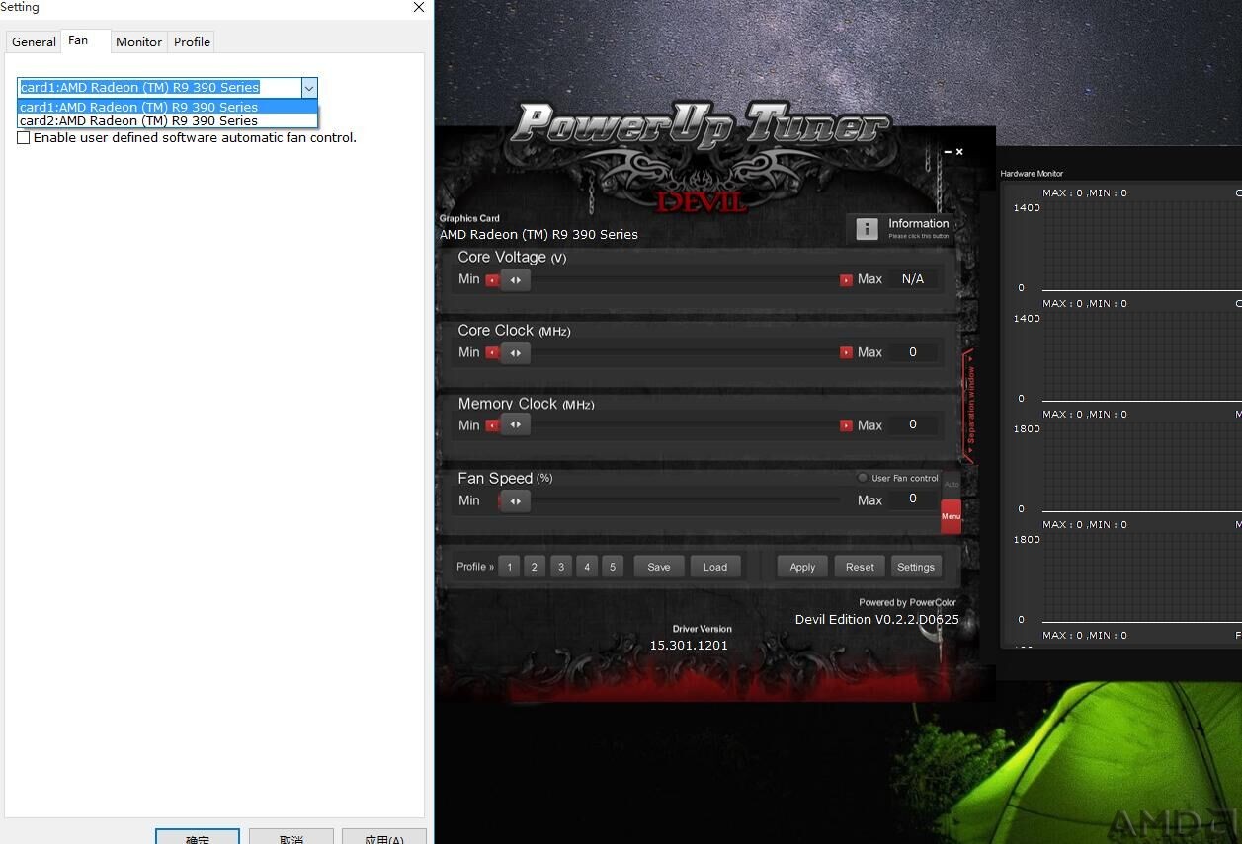Click the Core Clock value field
Image resolution: width=1242 pixels, height=844 pixels.
point(913,352)
